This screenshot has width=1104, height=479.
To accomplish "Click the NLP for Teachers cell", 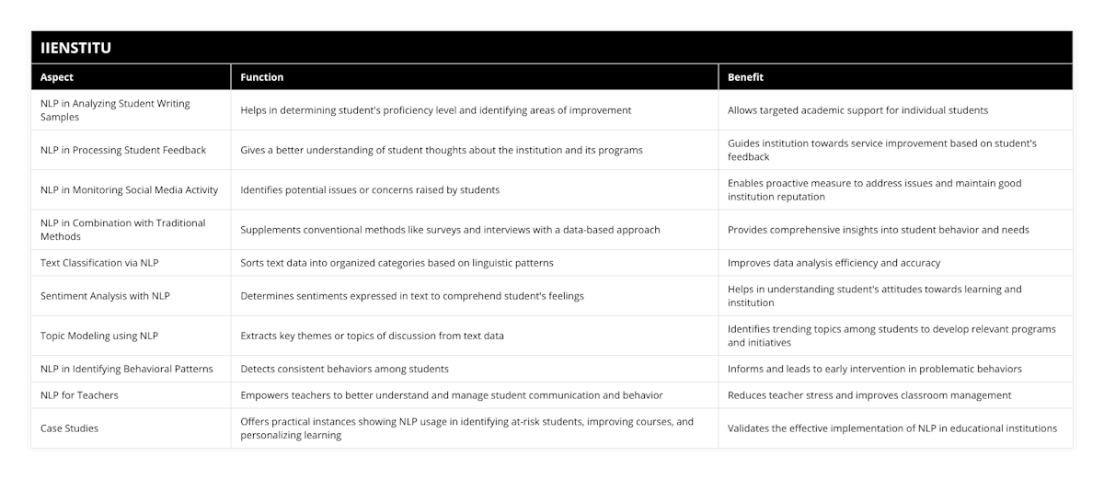I will (79, 395).
